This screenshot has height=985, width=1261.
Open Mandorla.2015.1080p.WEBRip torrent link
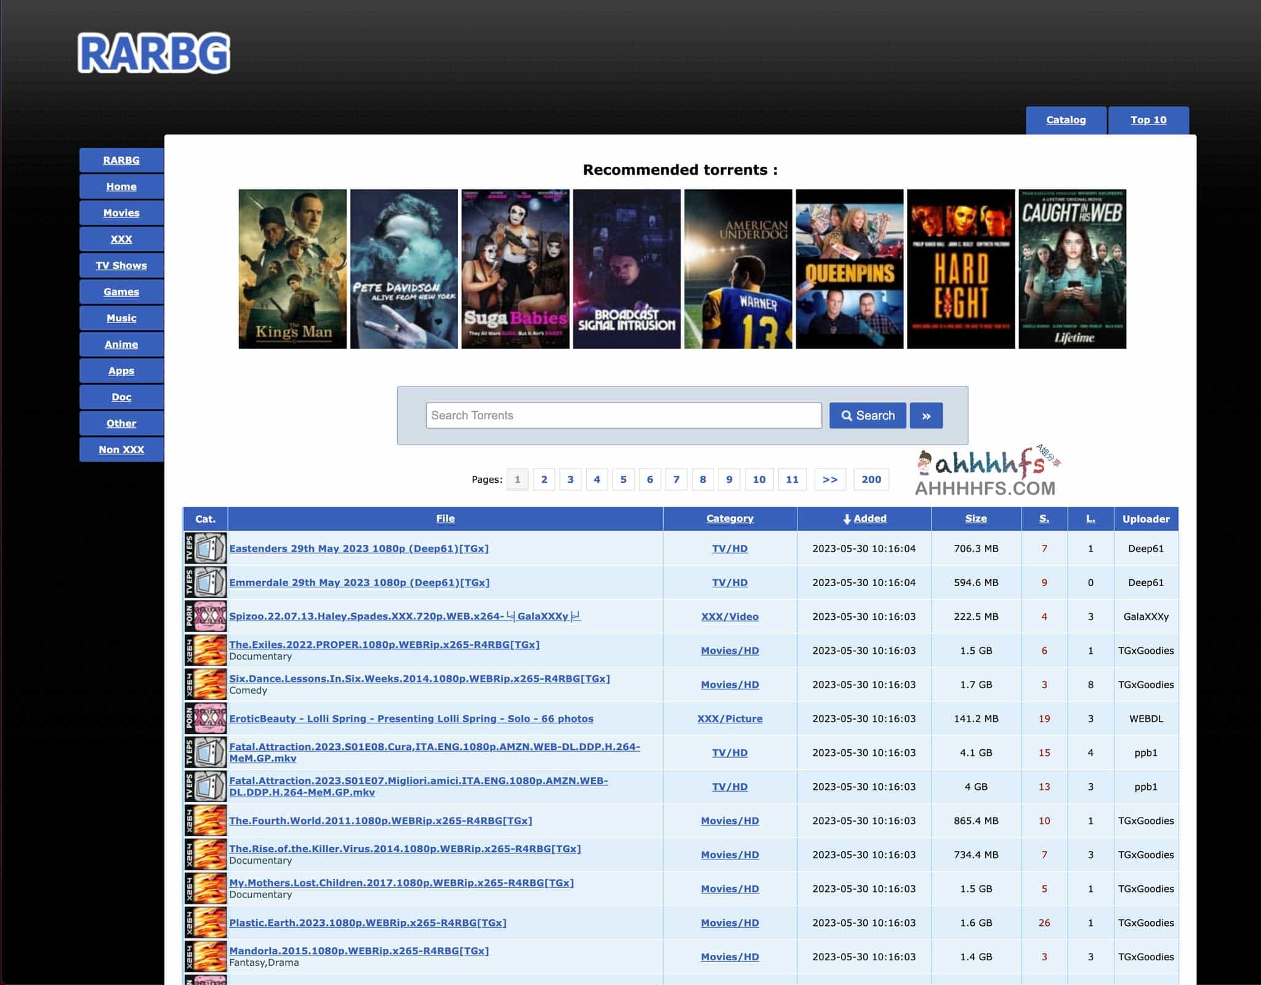359,951
